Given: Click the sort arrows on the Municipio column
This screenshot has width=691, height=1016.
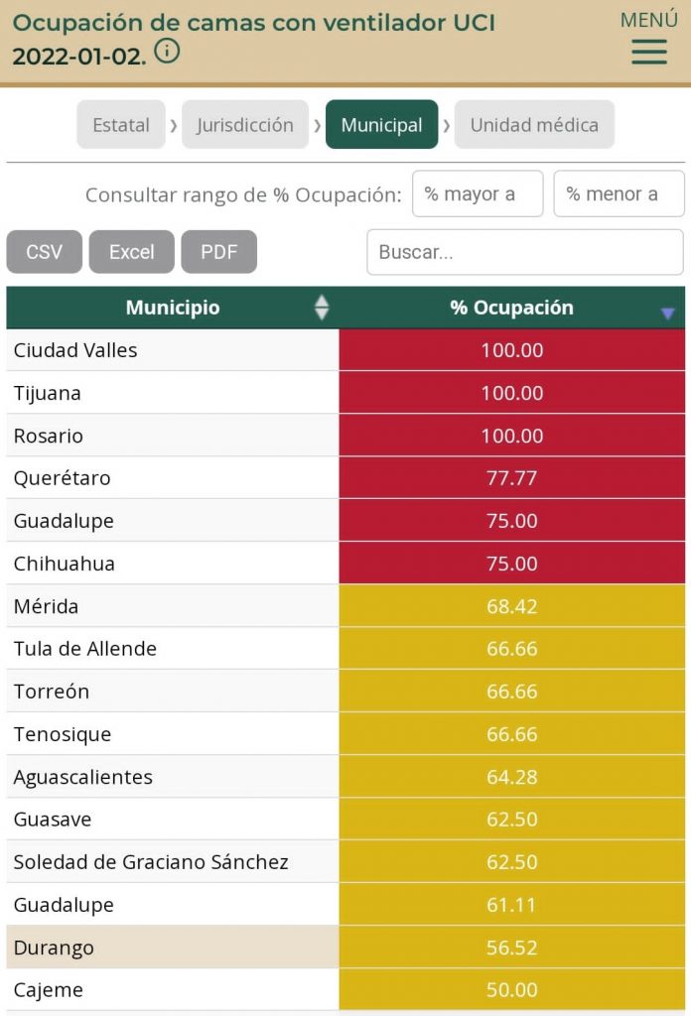Looking at the screenshot, I should 323,309.
